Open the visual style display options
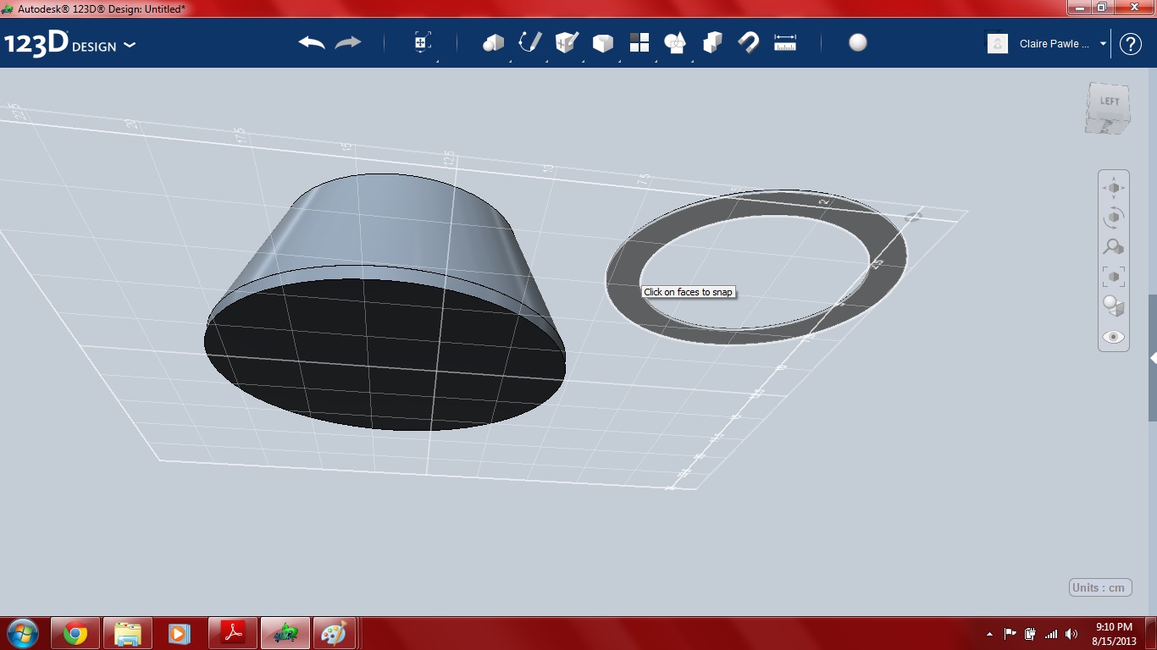Image resolution: width=1157 pixels, height=650 pixels. [1114, 306]
